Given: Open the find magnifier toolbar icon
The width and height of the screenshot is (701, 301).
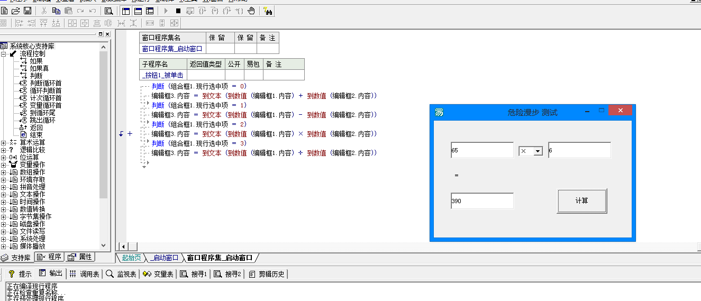Looking at the screenshot, I should pyautogui.click(x=108, y=11).
